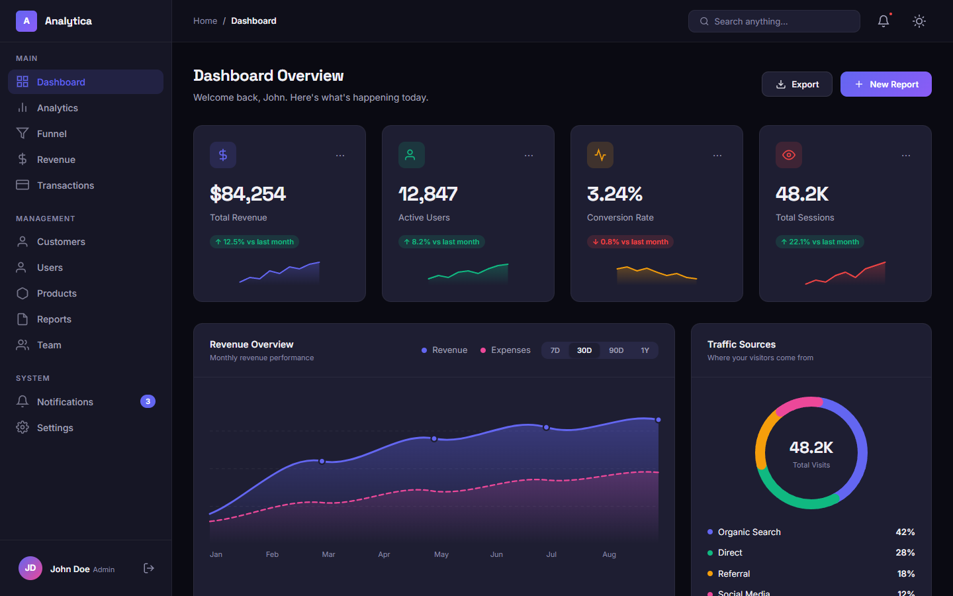
Task: Open the notifications bell in the header
Action: [x=884, y=21]
